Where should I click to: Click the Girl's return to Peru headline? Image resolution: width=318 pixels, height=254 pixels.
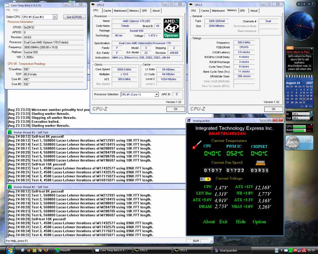[298, 52]
